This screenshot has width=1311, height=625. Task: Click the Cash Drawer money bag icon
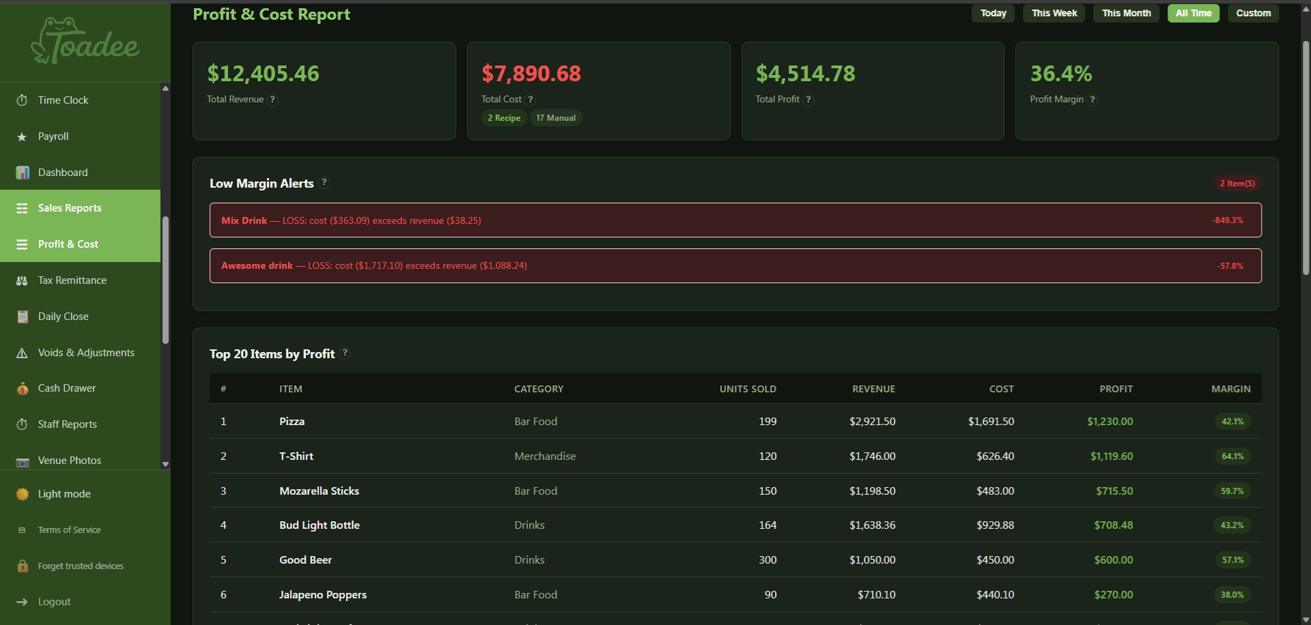22,388
